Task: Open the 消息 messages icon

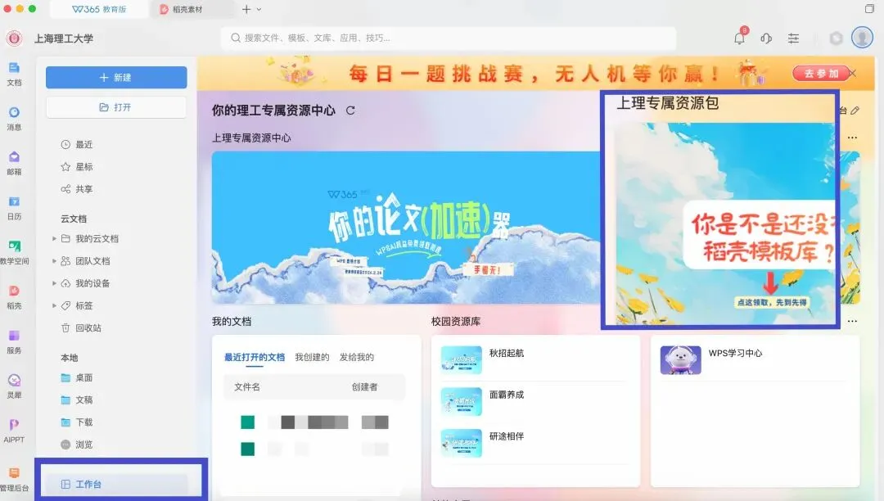Action: [14, 119]
